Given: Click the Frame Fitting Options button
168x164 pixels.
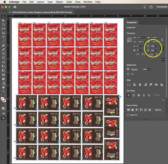Looking at the screenshot, I should (158, 110).
